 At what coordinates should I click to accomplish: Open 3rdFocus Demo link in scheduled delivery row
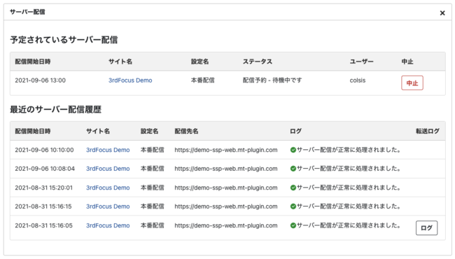[x=130, y=80]
